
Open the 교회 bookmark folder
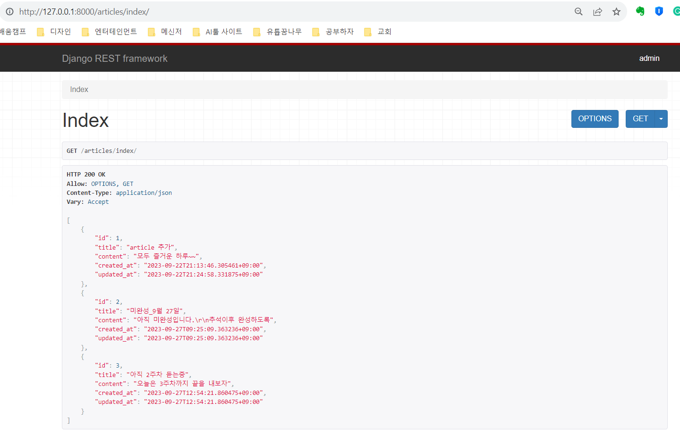pos(378,32)
